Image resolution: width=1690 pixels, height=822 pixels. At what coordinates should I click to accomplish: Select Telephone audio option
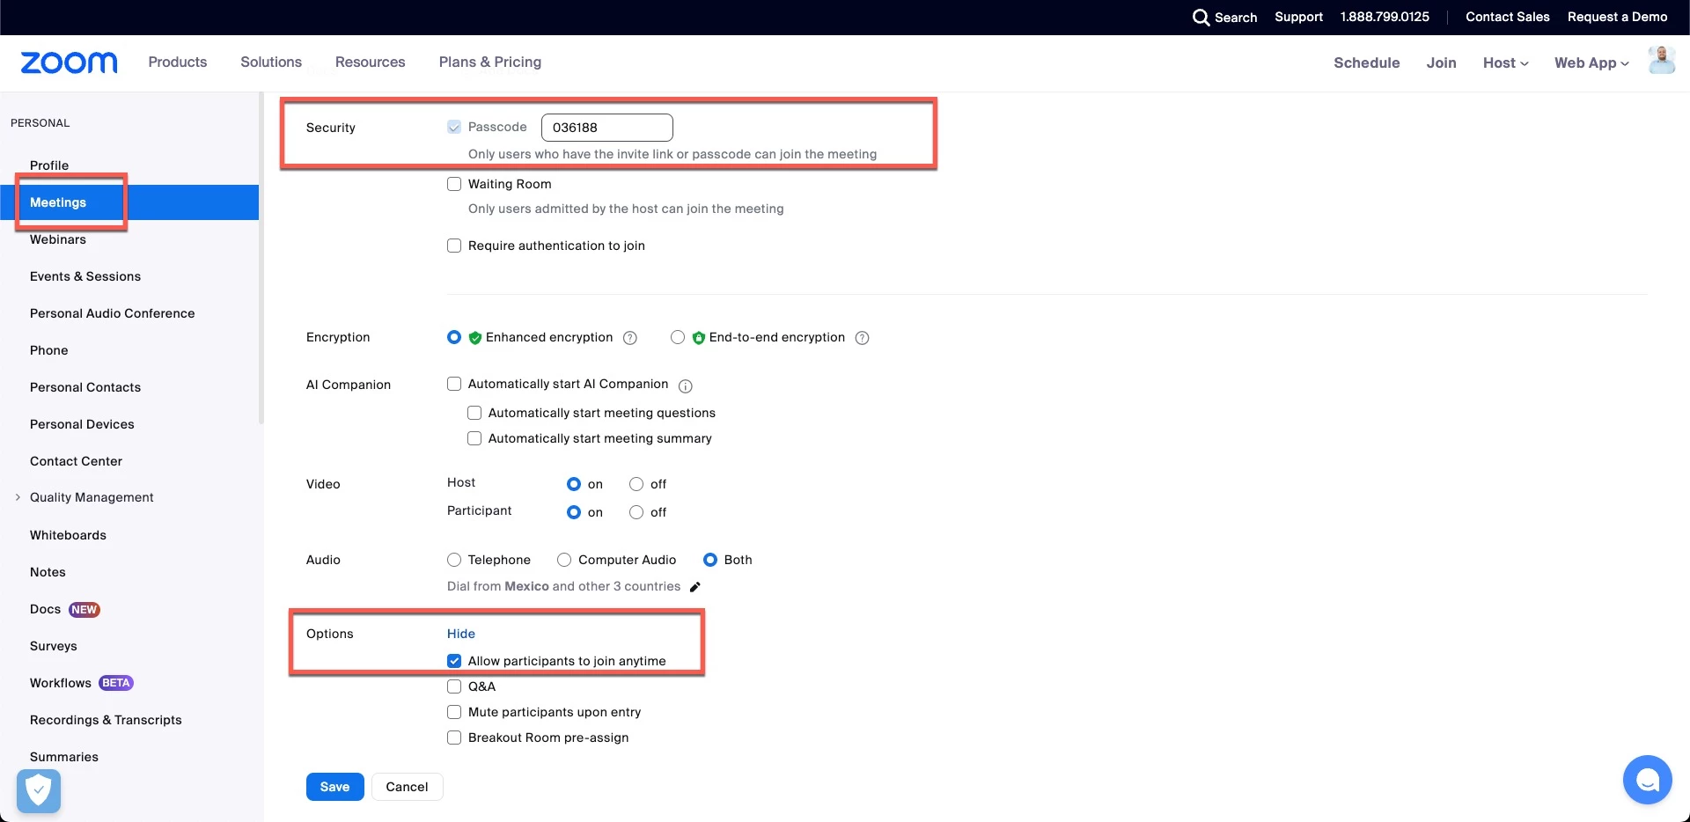click(454, 560)
